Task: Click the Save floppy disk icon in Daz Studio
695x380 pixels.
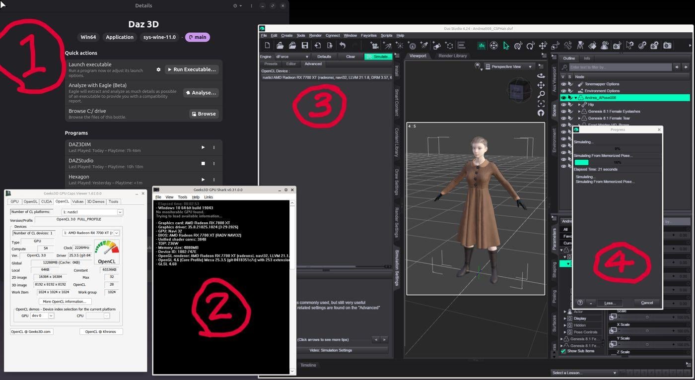Action: (x=305, y=46)
